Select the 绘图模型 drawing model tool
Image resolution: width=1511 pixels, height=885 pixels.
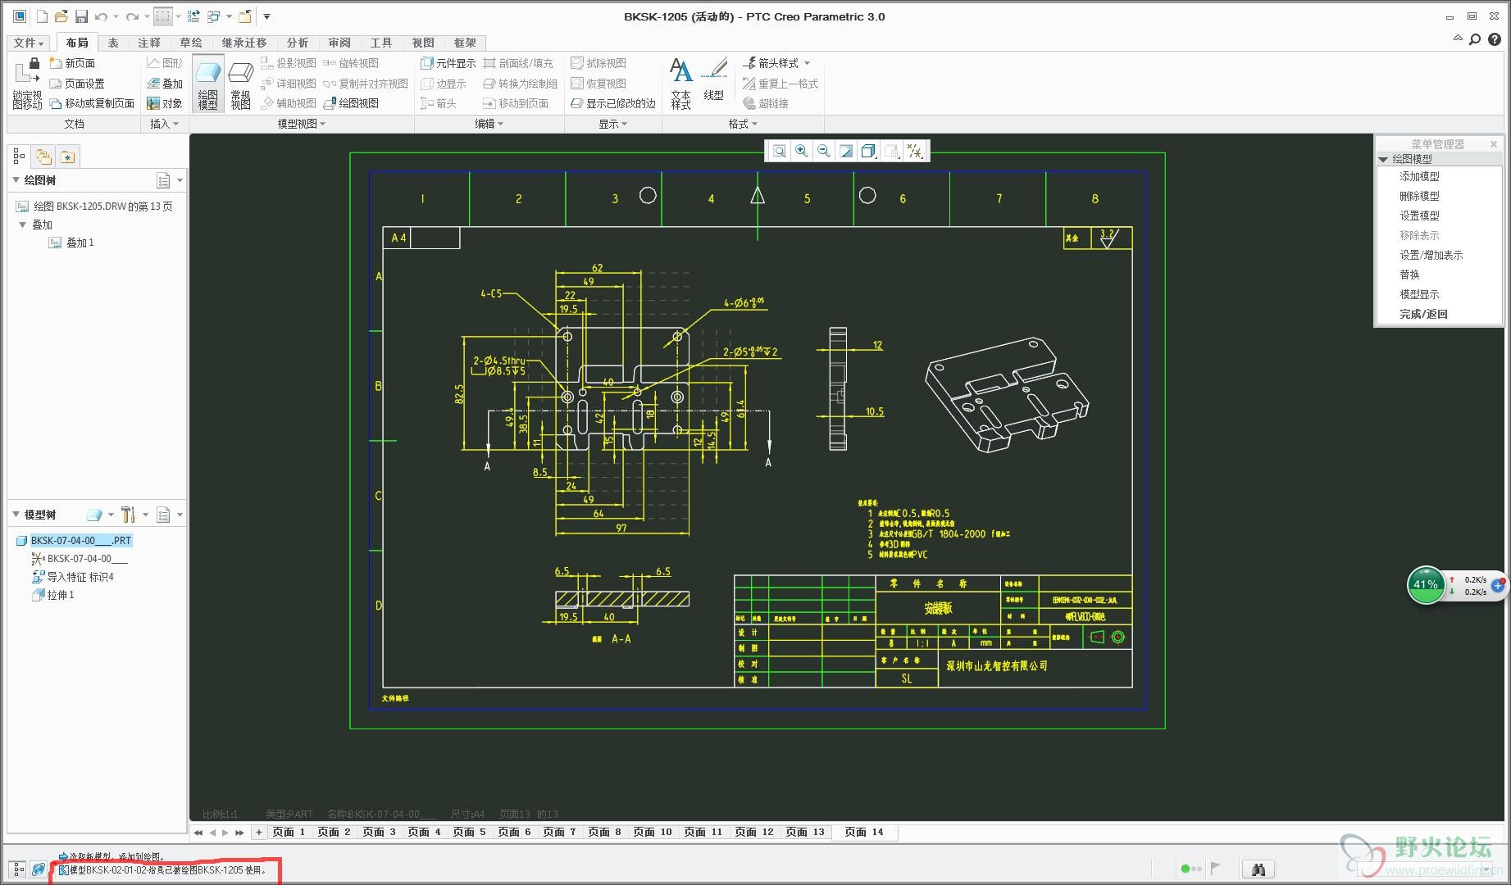coord(208,85)
